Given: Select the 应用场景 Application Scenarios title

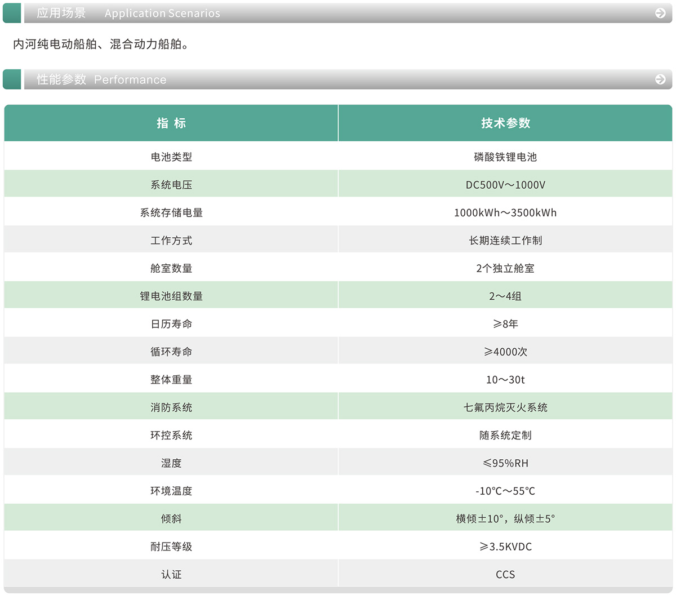Looking at the screenshot, I should point(128,13).
